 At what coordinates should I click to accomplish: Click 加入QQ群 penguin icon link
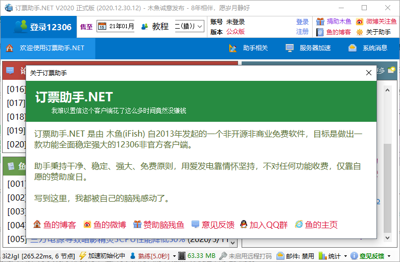264,225
